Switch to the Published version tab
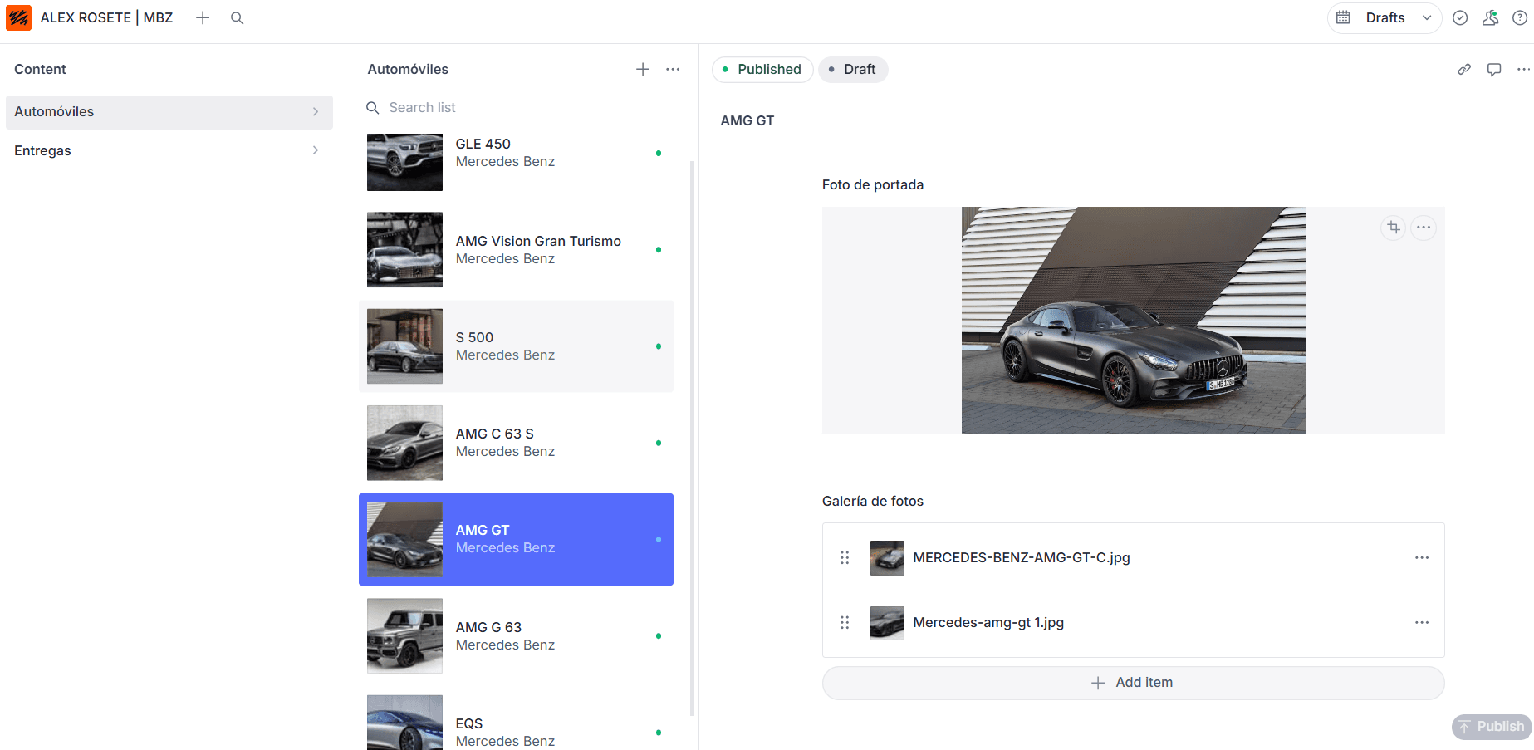This screenshot has width=1534, height=750. [762, 70]
